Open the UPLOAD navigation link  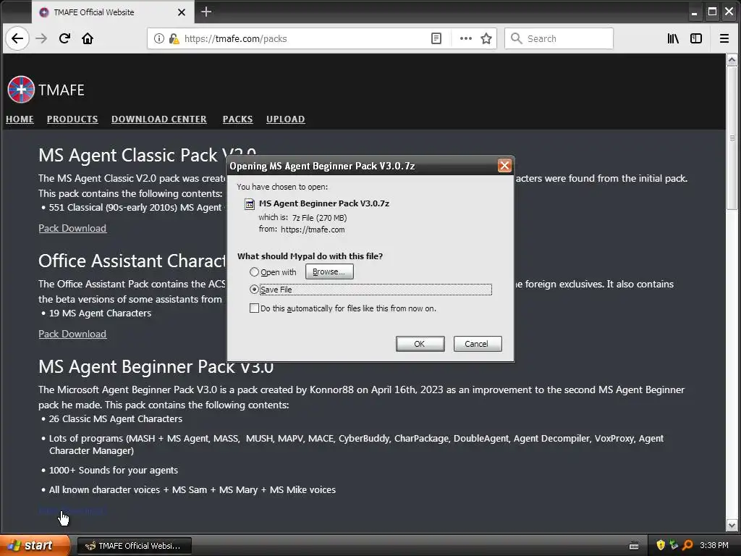pyautogui.click(x=285, y=119)
